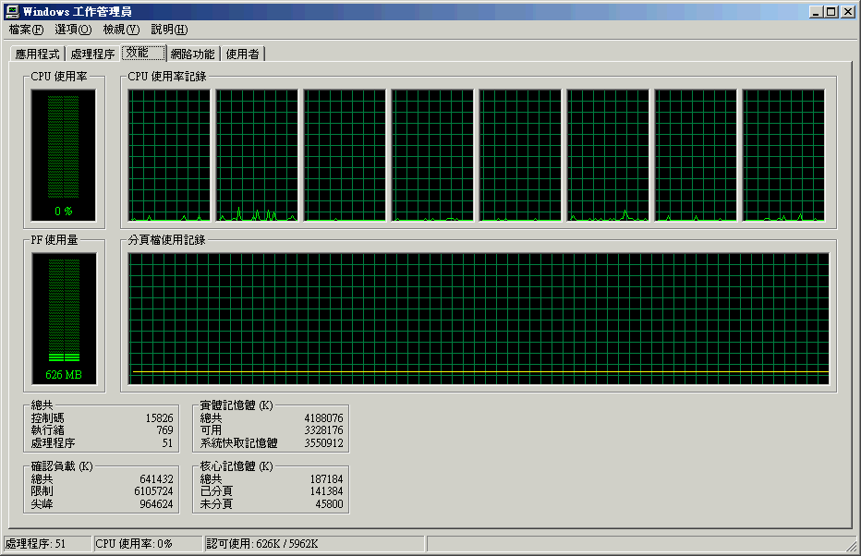The image size is (861, 556).
Task: Click the seventh CPU history graph
Action: 696,155
